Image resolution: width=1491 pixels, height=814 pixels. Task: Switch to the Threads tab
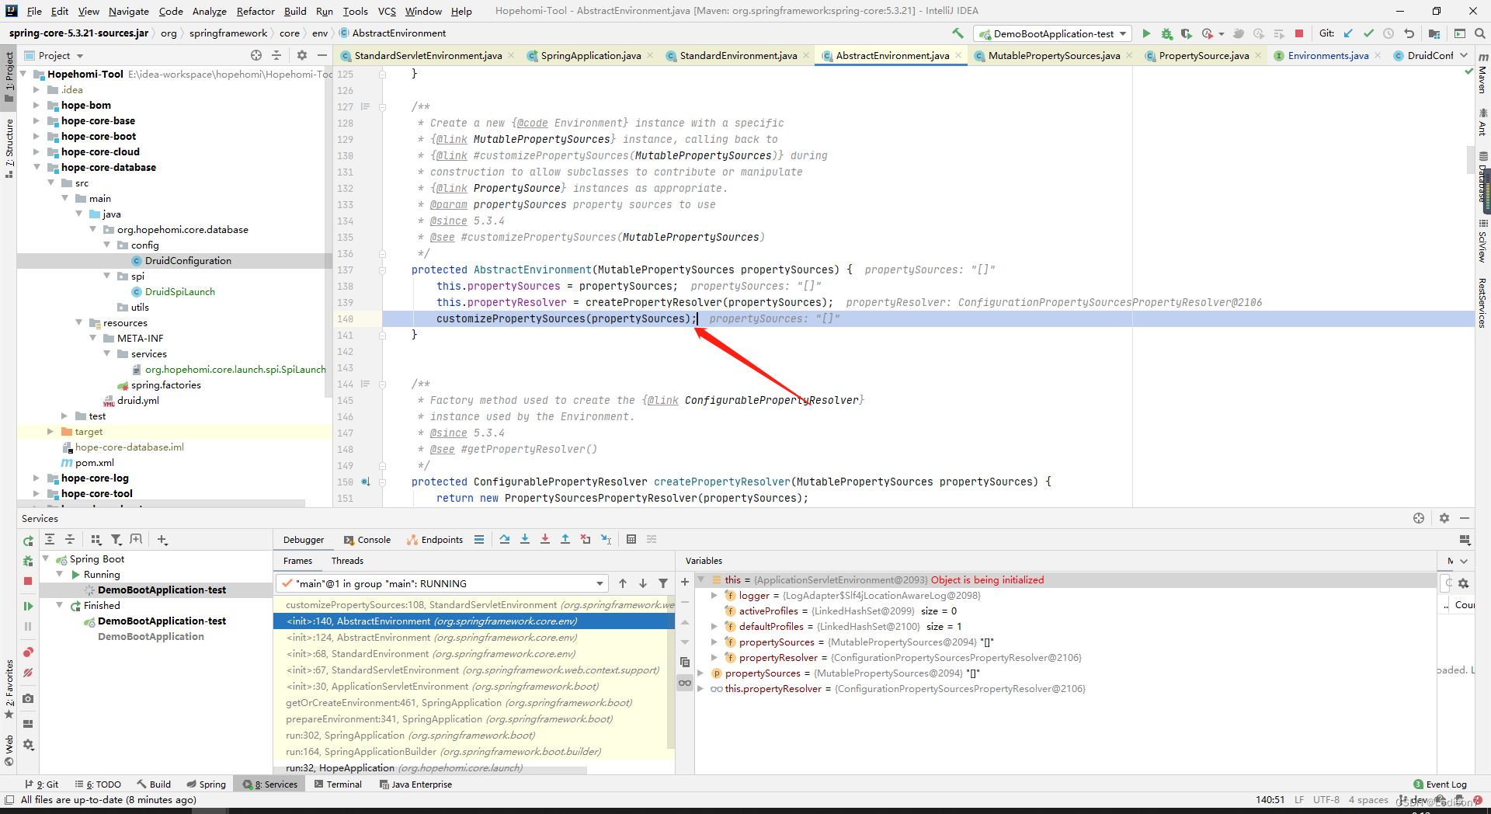click(x=347, y=561)
